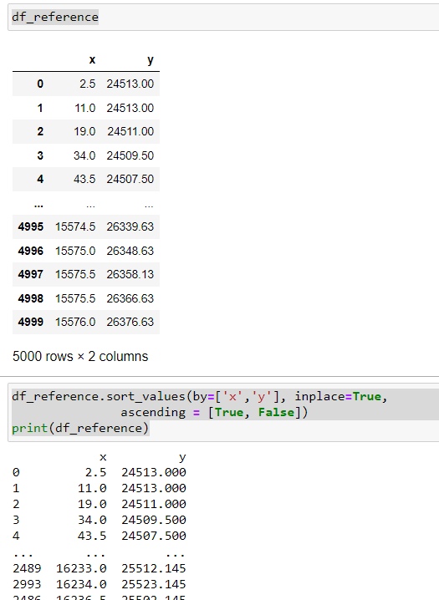Click y value 24507.50 in the table
Screen dimensions: 439x600
click(x=130, y=179)
